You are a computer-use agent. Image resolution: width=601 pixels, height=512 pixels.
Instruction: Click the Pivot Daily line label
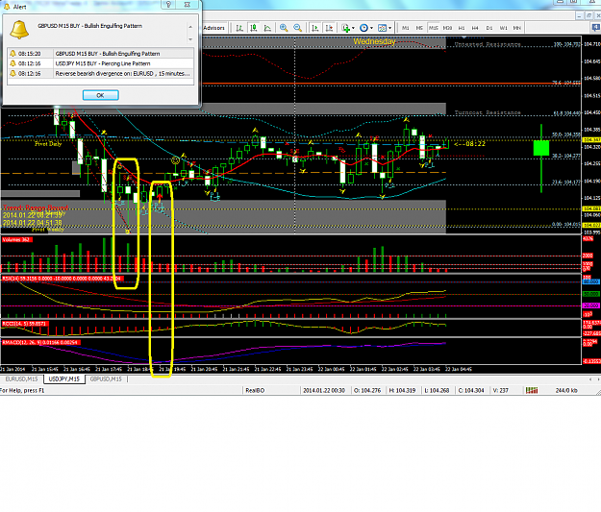click(48, 144)
